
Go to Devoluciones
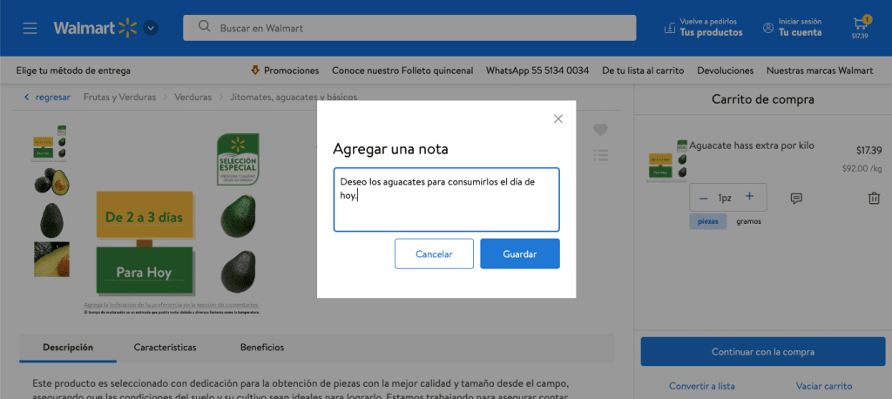tap(726, 71)
